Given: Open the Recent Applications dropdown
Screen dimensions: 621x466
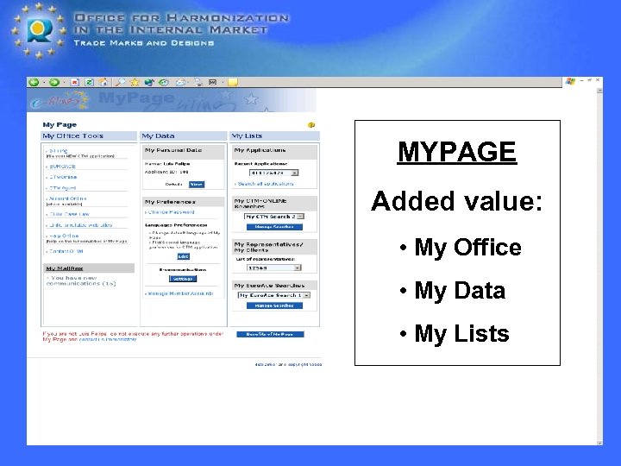Looking at the screenshot, I should [273, 173].
